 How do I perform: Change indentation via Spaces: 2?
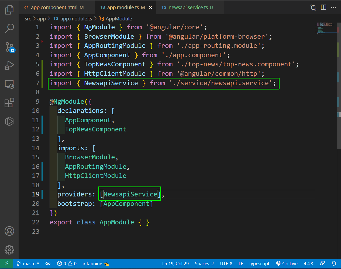pos(204,264)
